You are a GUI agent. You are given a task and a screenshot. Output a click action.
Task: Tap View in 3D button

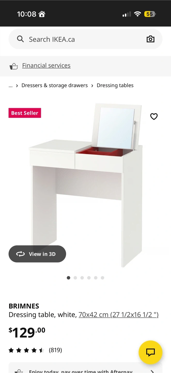click(37, 254)
